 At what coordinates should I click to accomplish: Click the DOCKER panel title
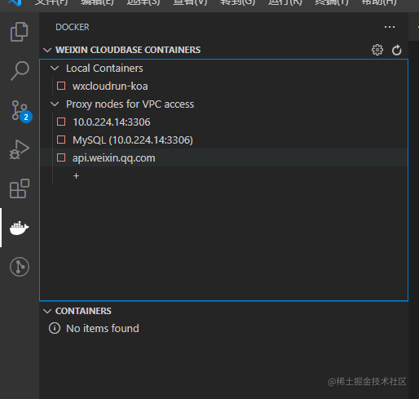click(x=73, y=27)
